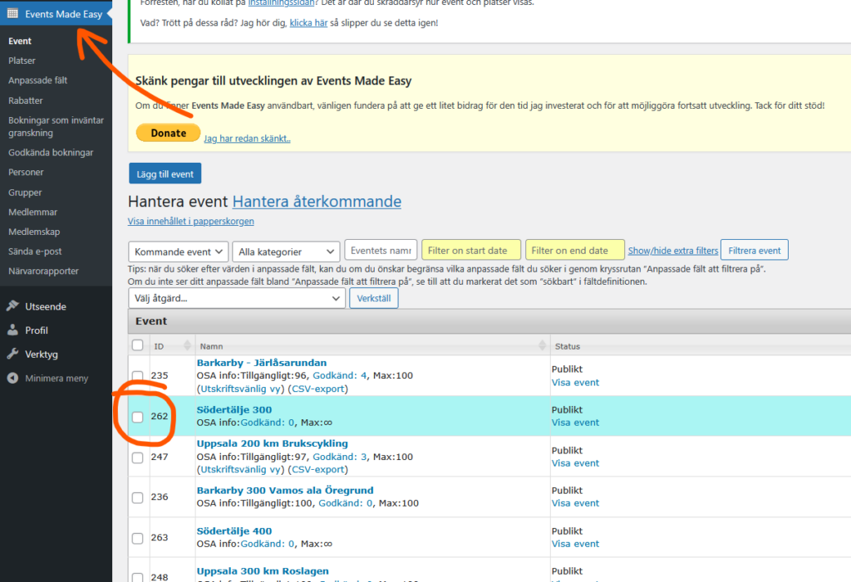Click Jag har redan skänkt link
851x582 pixels.
[x=247, y=139]
